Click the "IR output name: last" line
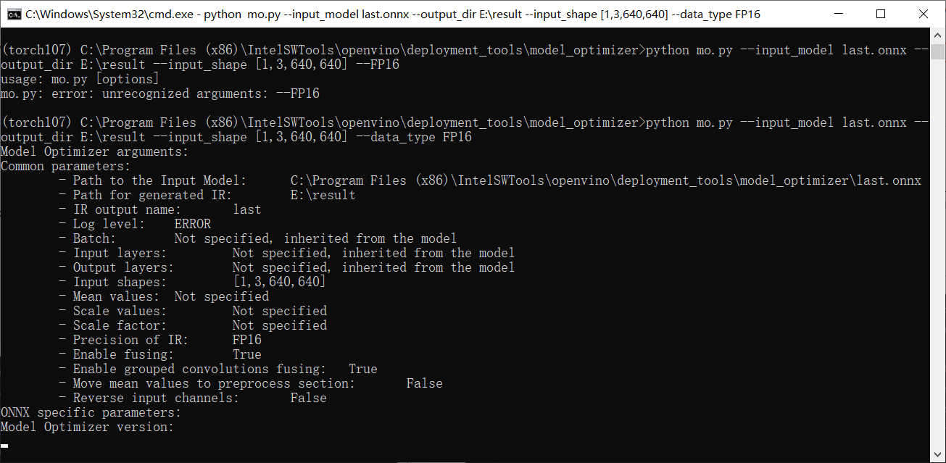 (167, 209)
